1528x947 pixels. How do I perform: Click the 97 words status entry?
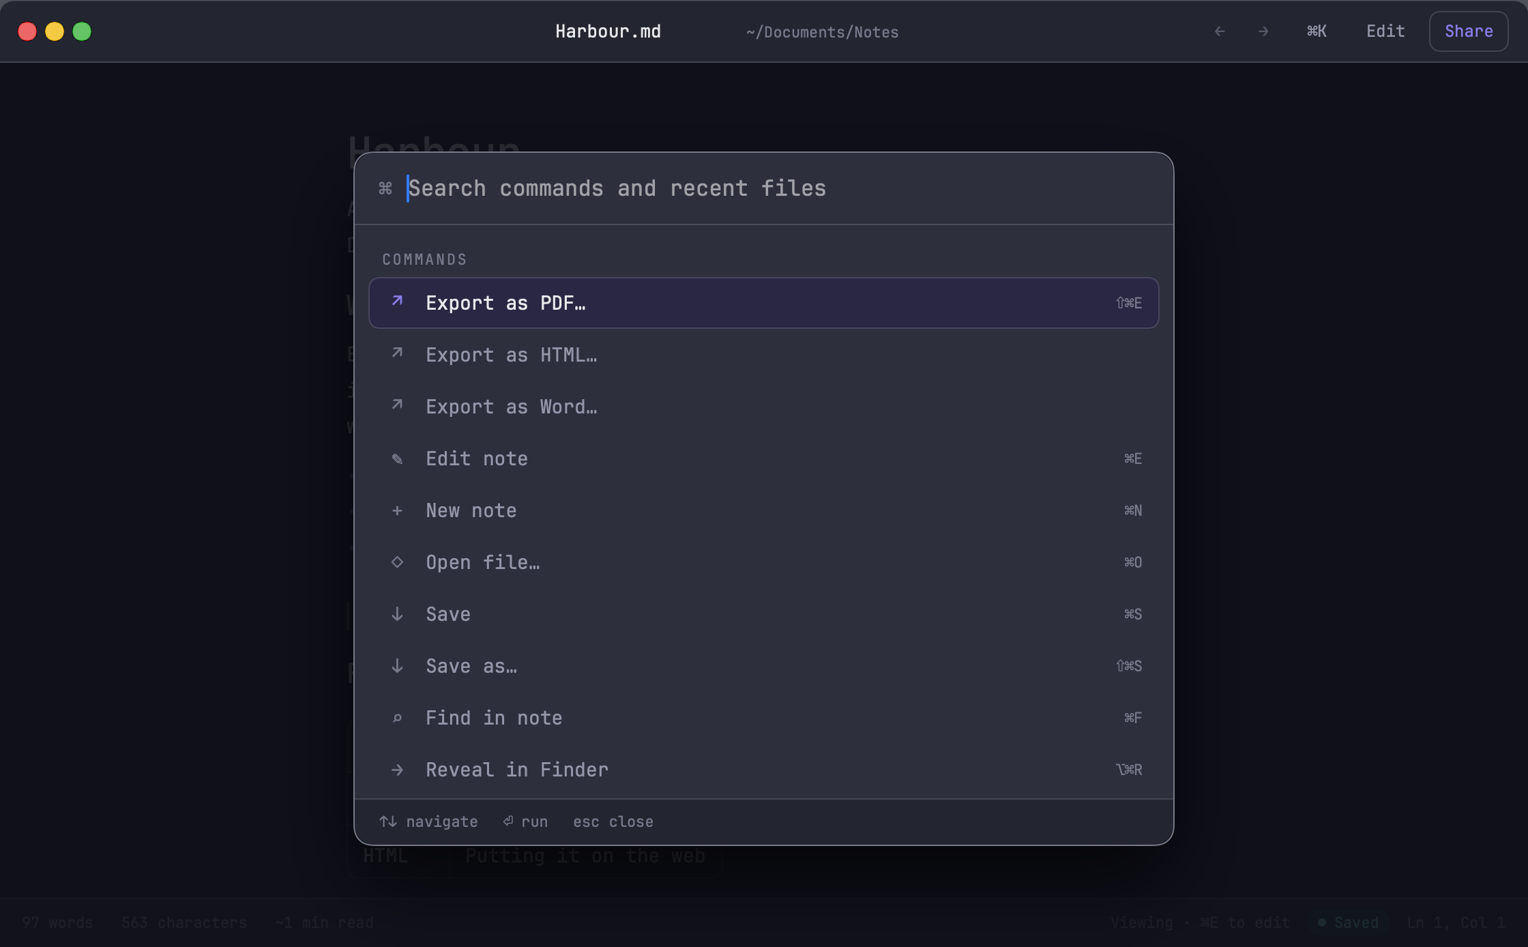(57, 922)
